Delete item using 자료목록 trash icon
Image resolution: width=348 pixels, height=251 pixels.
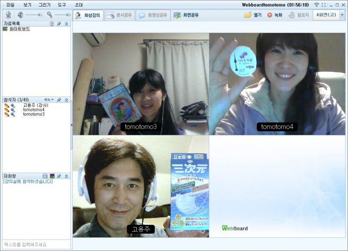click(52, 23)
